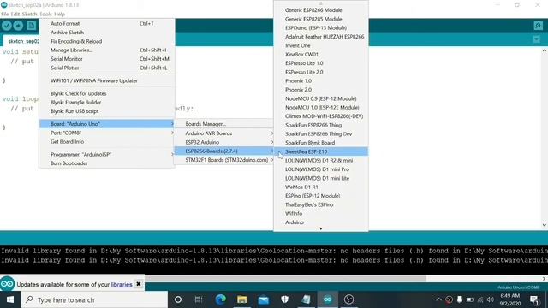548x308 pixels.
Task: Open the tab options dropdown arrow
Action: click(537, 39)
